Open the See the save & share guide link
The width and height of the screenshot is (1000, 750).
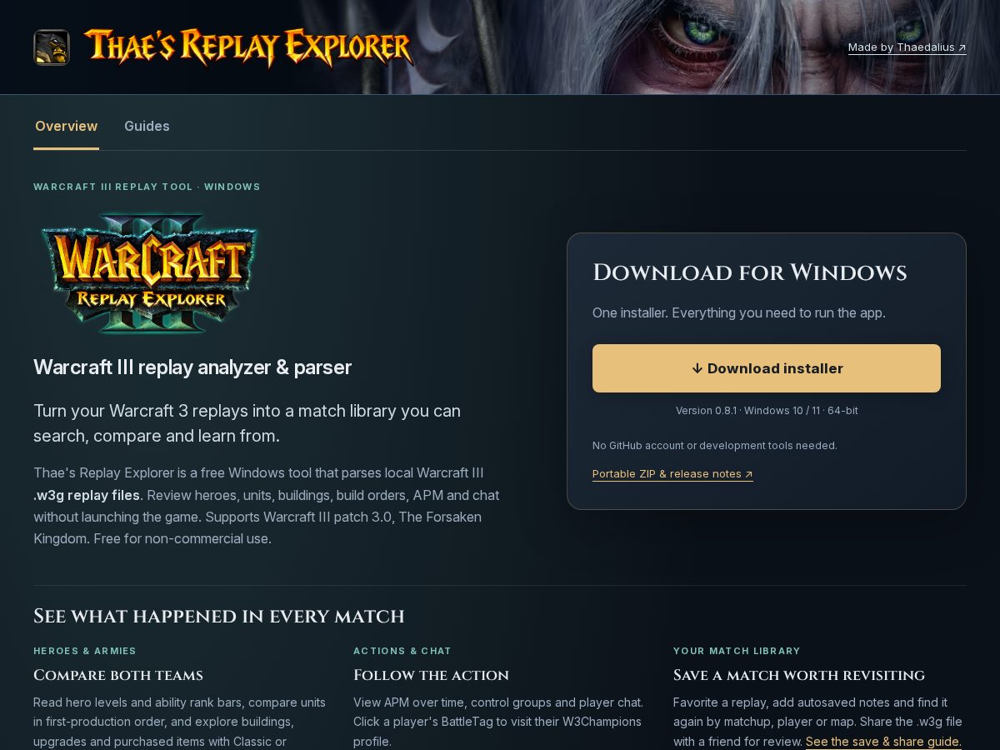(883, 742)
